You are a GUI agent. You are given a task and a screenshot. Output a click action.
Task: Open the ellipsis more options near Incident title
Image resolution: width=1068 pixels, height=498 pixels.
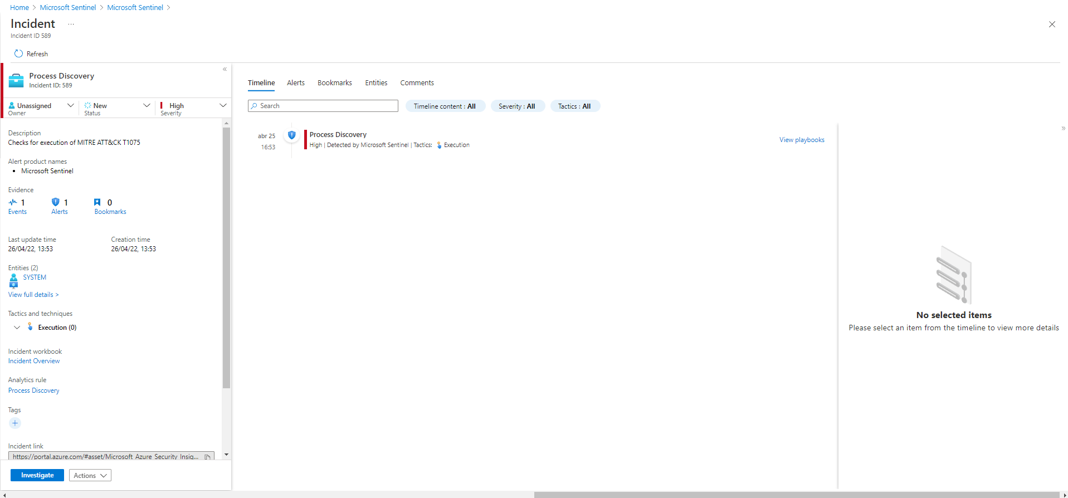point(71,24)
